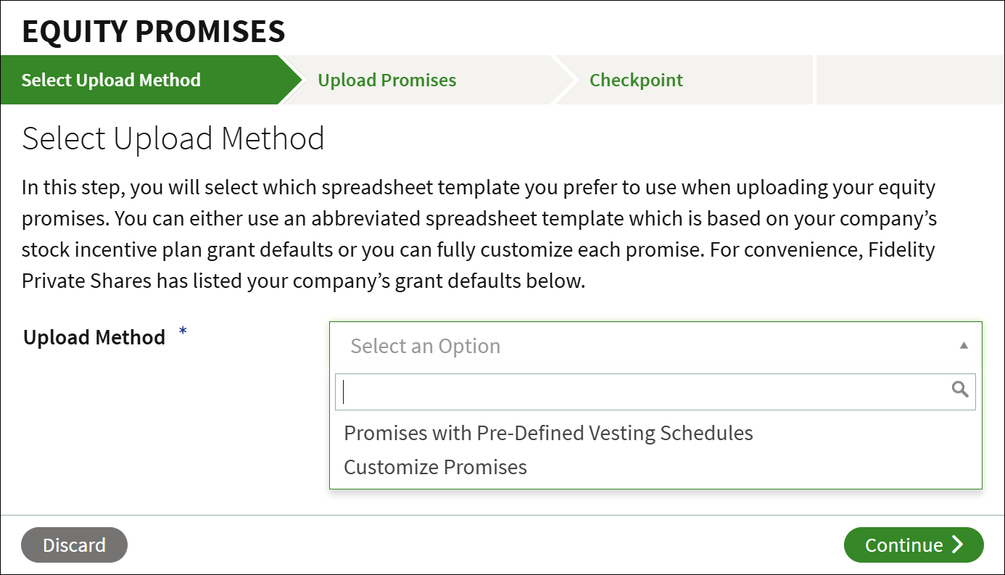The image size is (1005, 575).
Task: Click the Select Upload Method page heading
Action: pyautogui.click(x=173, y=138)
